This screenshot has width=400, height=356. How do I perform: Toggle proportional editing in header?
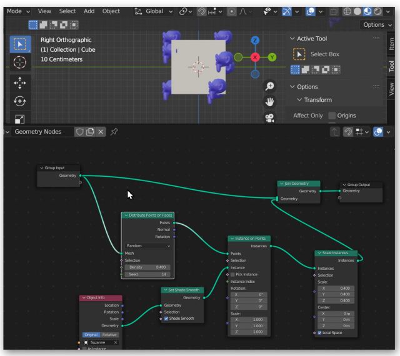pyautogui.click(x=232, y=11)
